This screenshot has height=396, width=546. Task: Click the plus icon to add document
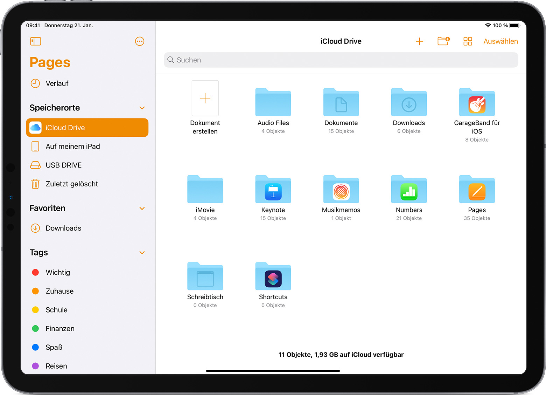(x=419, y=41)
